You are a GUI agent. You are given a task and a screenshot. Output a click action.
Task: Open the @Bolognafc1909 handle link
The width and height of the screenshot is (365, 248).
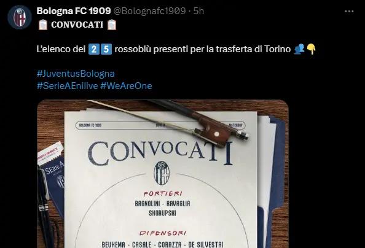pos(149,11)
